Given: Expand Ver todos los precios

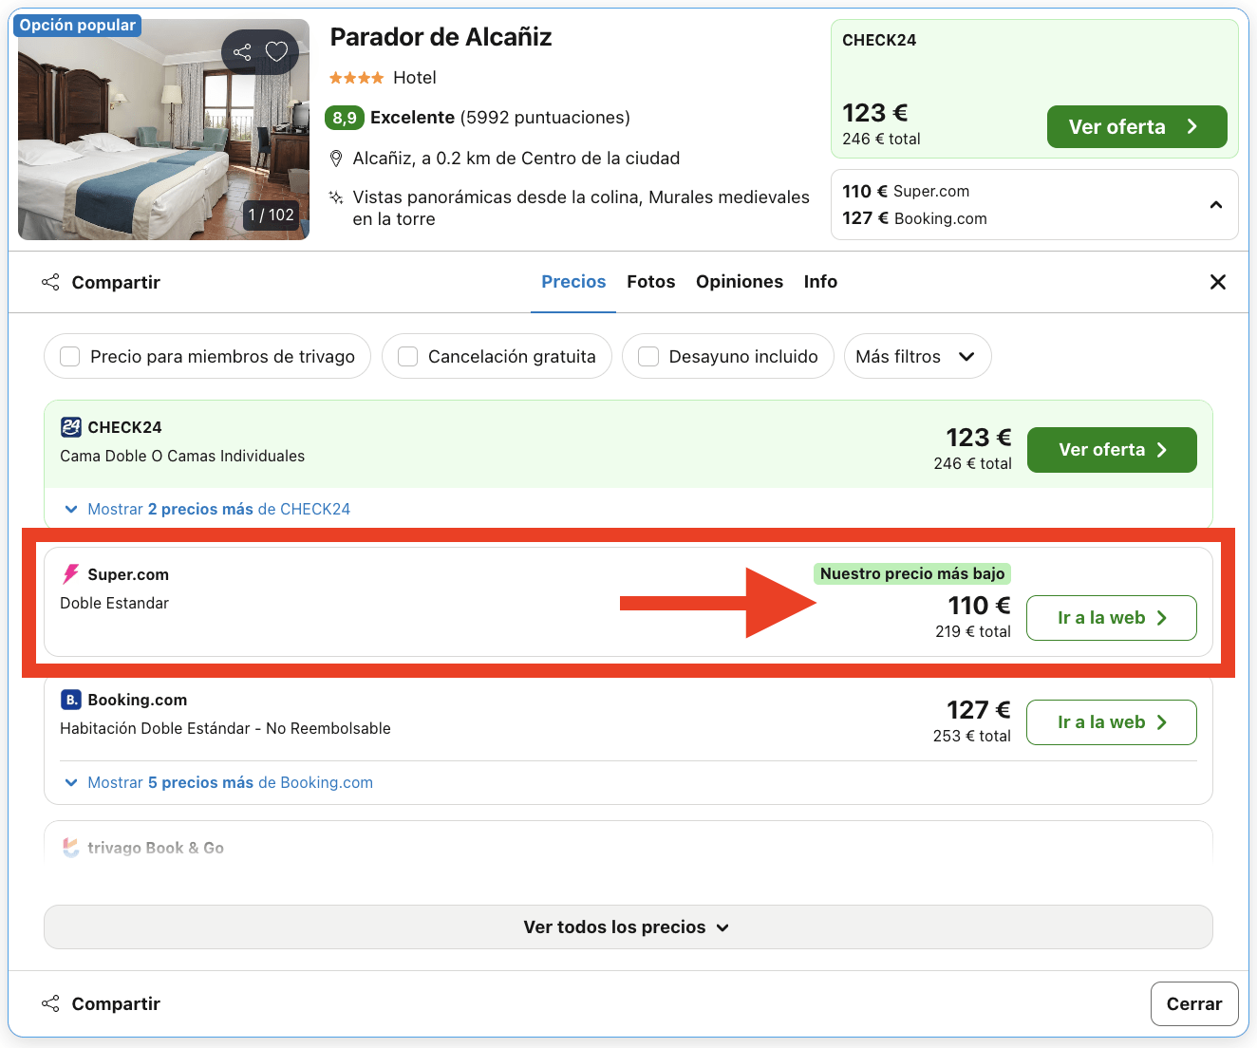Looking at the screenshot, I should [628, 926].
